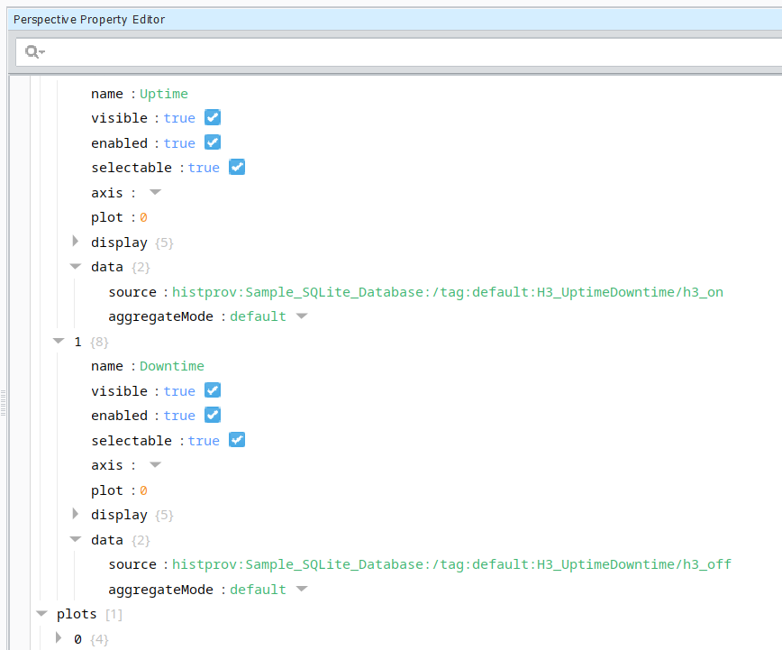Uncheck the Uptime visible checkbox
Viewport: 782px width, 650px height.
click(x=213, y=118)
